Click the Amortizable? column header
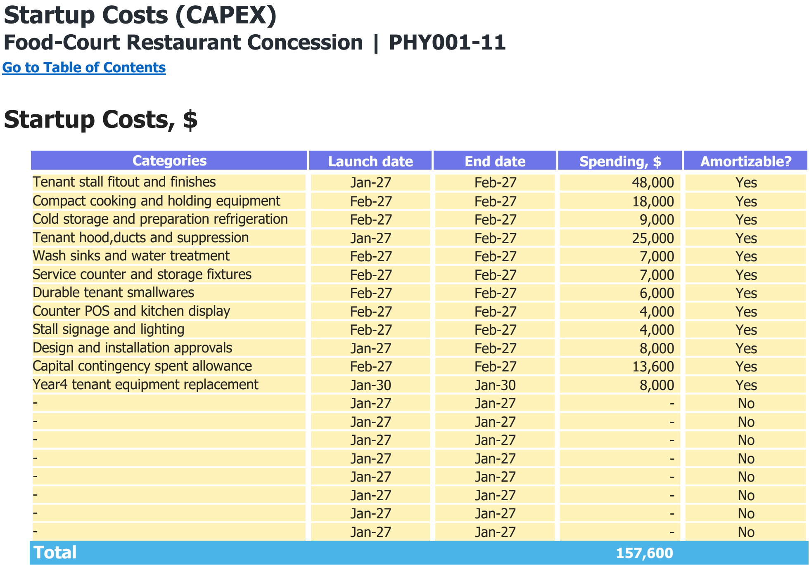The image size is (809, 565). 745,161
